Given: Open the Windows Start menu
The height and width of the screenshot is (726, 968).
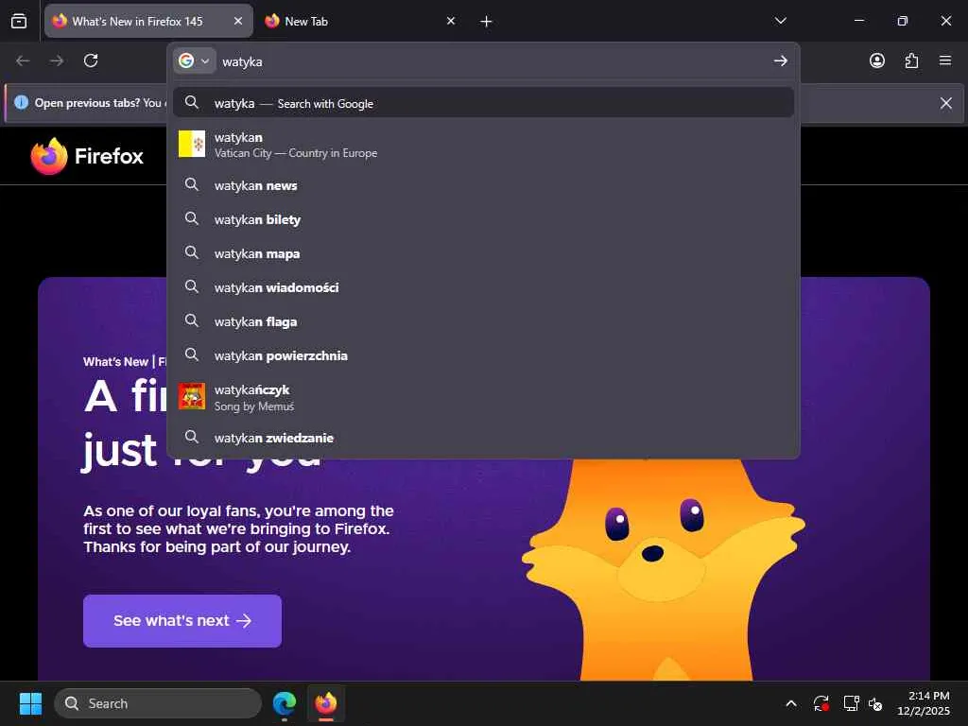Looking at the screenshot, I should 30,703.
